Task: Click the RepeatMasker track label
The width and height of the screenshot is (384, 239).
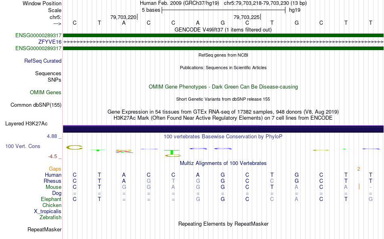Action: coord(44,230)
